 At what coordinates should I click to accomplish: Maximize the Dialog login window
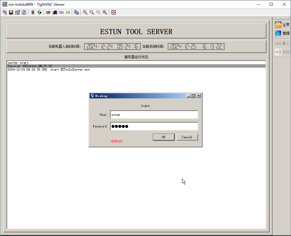pyautogui.click(x=193, y=96)
